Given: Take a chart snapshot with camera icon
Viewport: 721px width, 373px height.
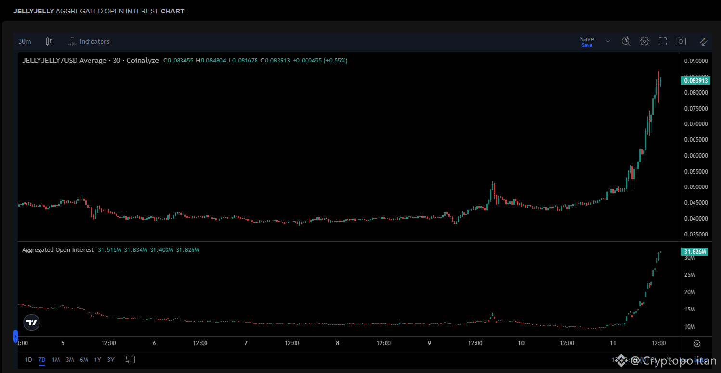Looking at the screenshot, I should click(x=681, y=41).
